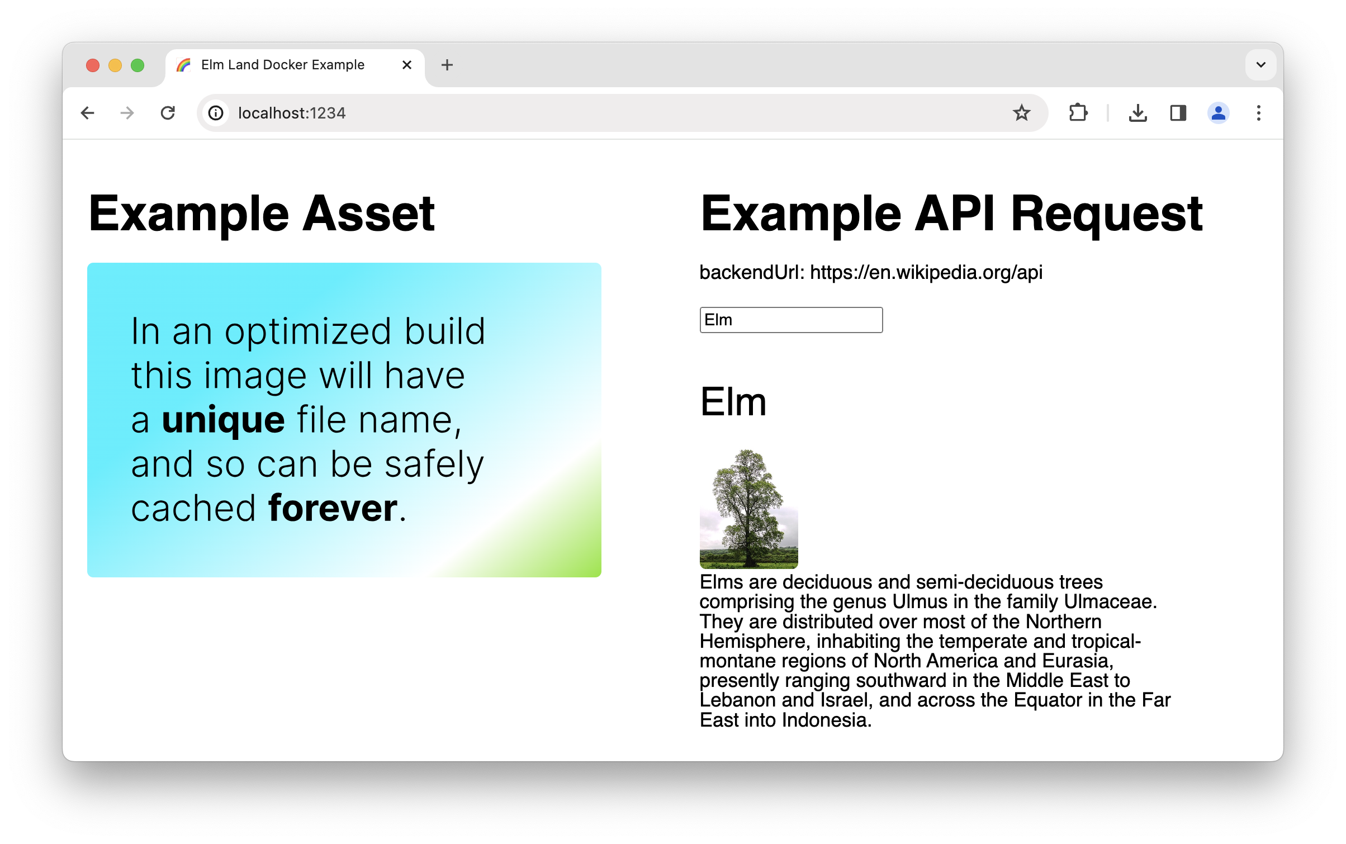Open the user profile avatar
The height and width of the screenshot is (844, 1346).
click(x=1218, y=113)
